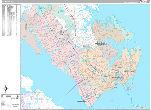The height and width of the screenshot is (110, 151).
Task: Click the Virginia state label
Action: coord(101,44)
